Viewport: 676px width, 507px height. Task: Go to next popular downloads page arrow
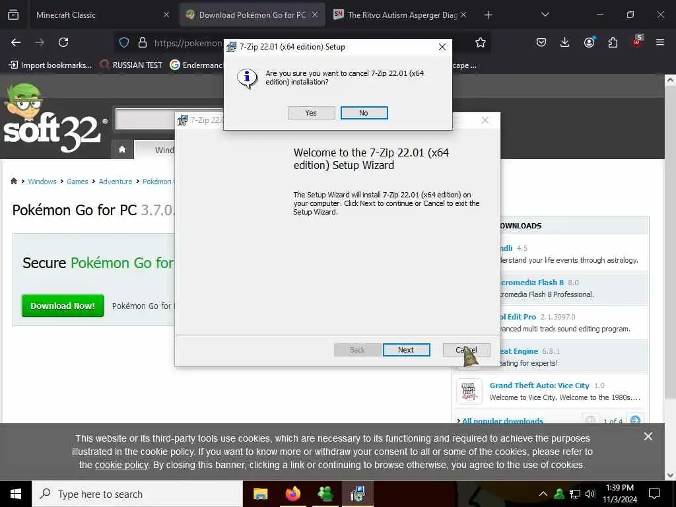635,419
